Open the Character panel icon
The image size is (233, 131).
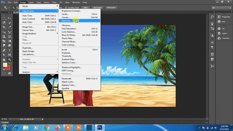coord(212,43)
